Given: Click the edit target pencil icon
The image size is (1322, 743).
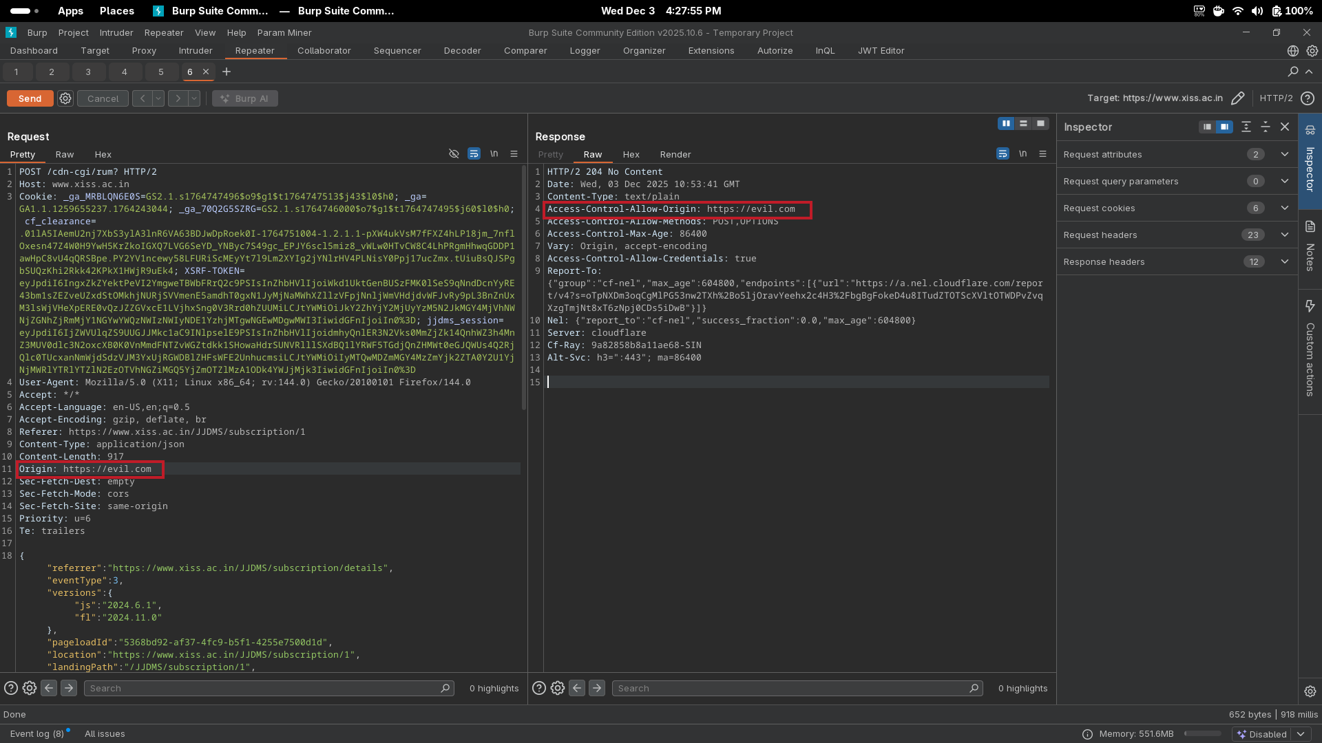Looking at the screenshot, I should click(x=1237, y=98).
